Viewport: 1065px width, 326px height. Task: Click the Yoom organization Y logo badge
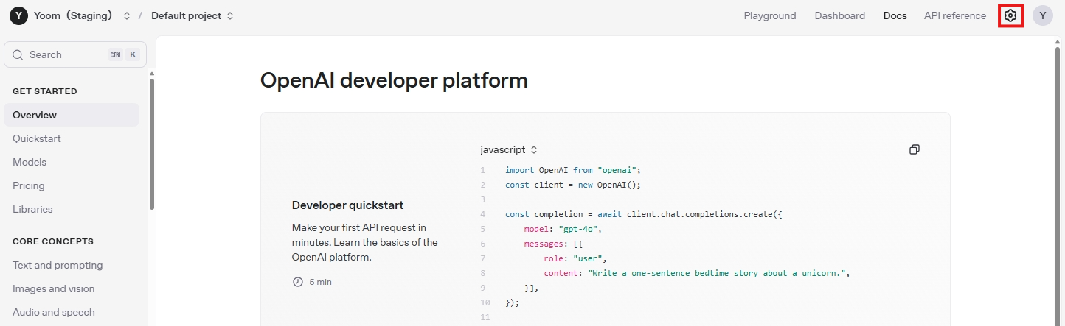(x=18, y=15)
